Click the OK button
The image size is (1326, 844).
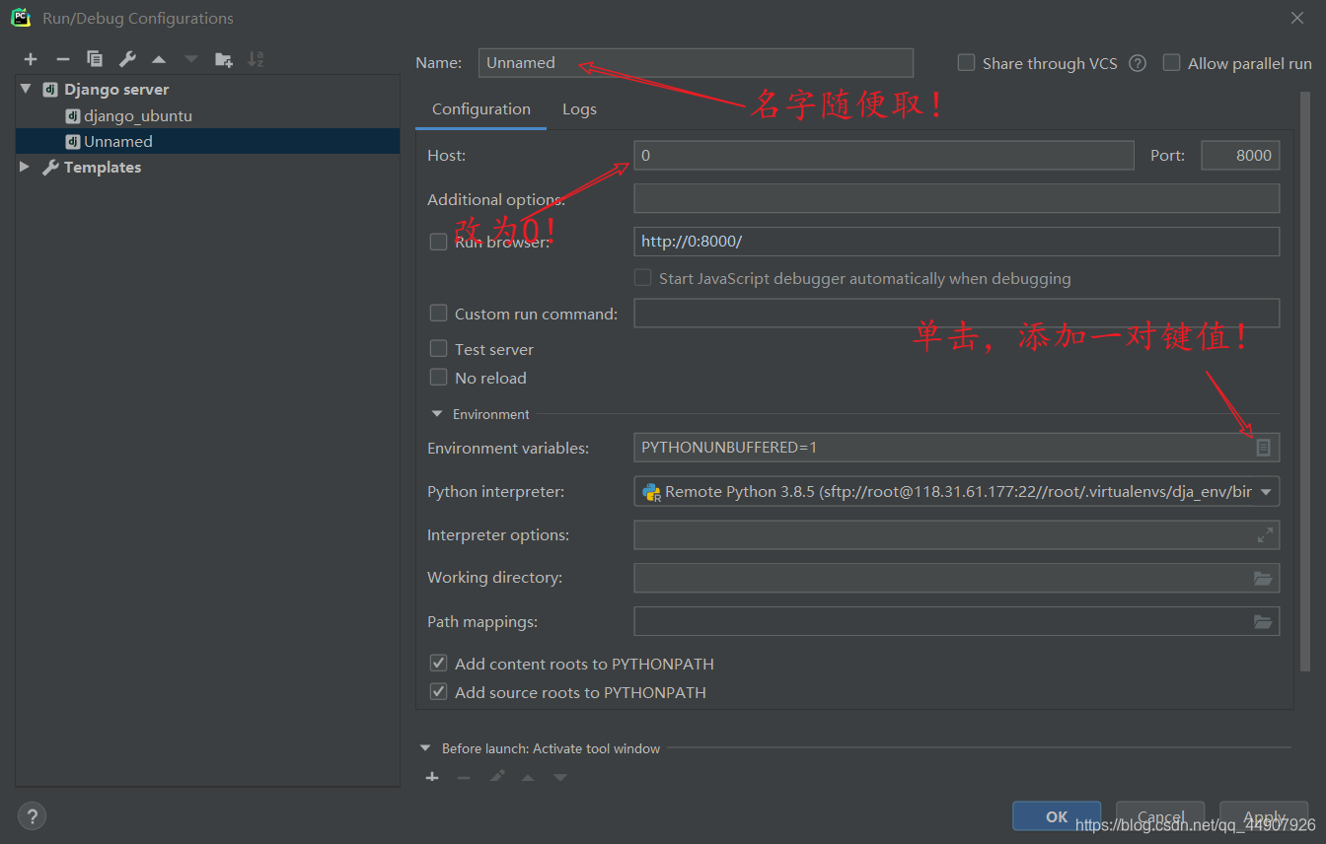1056,816
